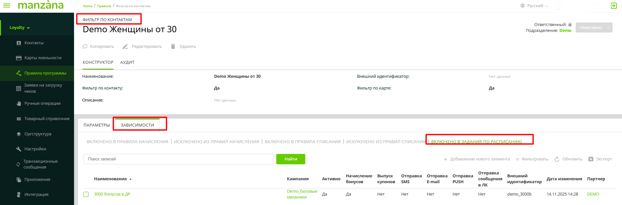
Task: Sort by the Наименование column header
Action: (x=111, y=179)
